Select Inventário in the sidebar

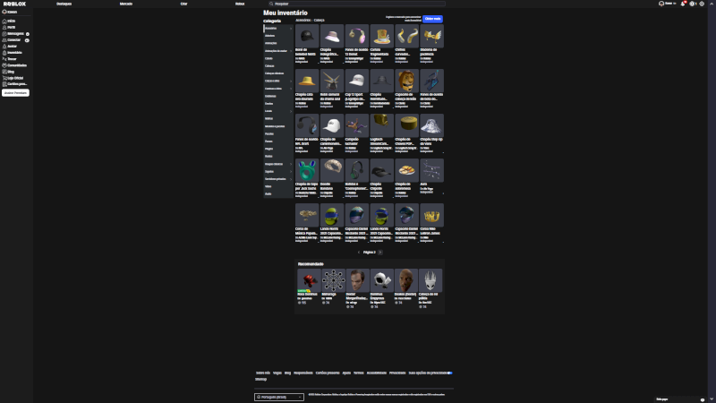pyautogui.click(x=13, y=53)
